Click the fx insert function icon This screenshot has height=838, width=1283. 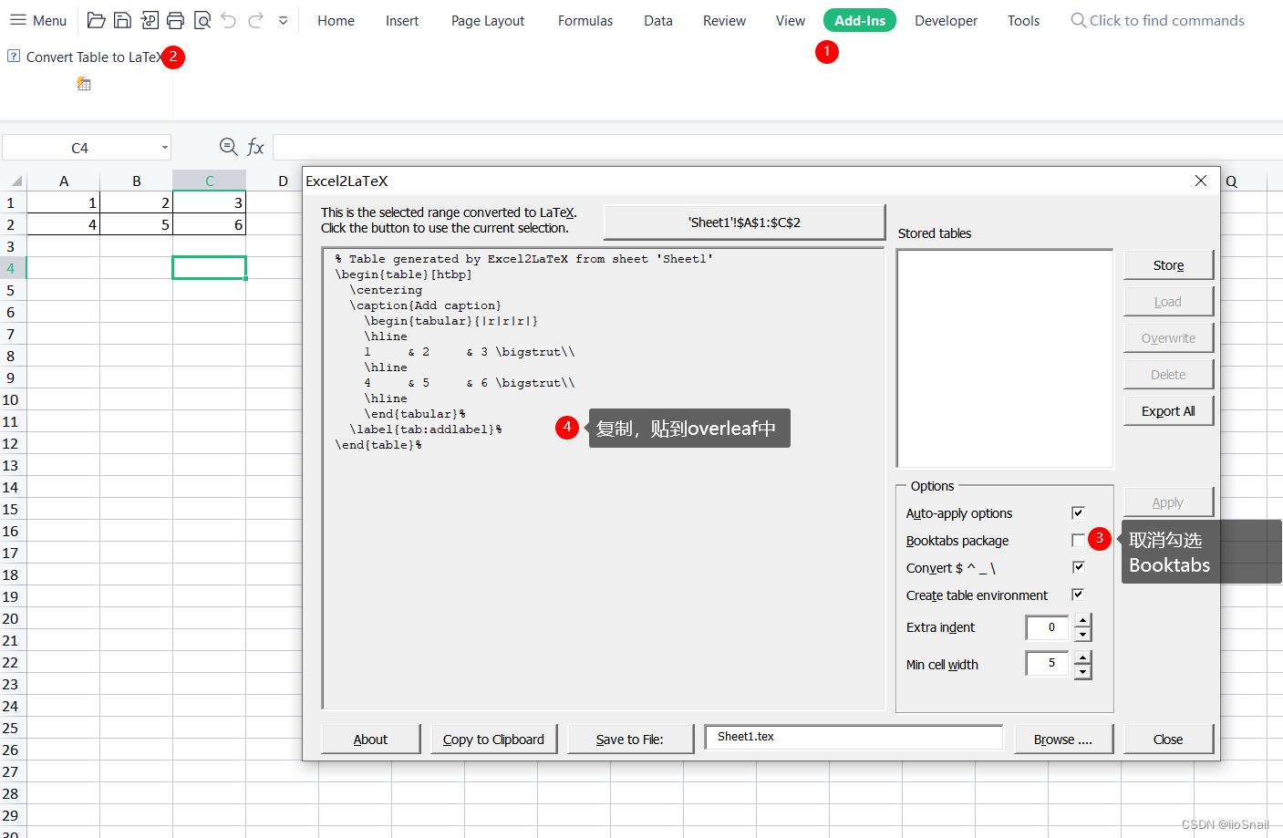pos(256,147)
